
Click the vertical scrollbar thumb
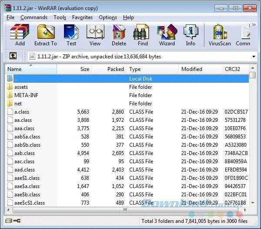coord(253,75)
